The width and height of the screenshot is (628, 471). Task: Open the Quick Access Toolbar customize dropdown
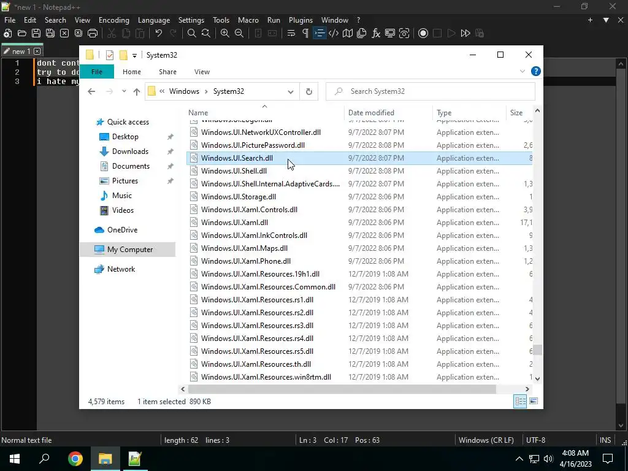(134, 55)
